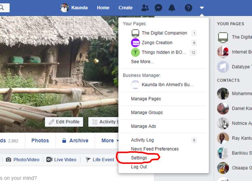Viewport: 252px width, 181px height.
Task: Open chat with Ray Kank...
Action: (234, 138)
